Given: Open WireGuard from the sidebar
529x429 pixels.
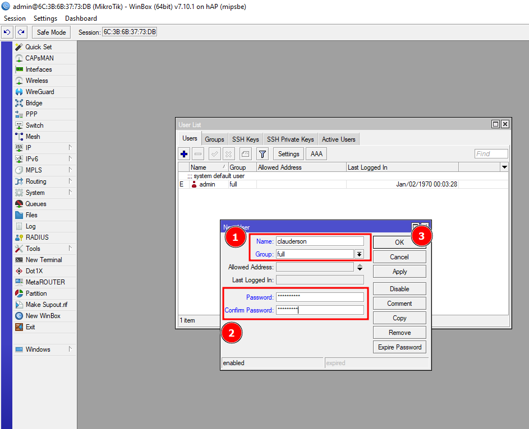Looking at the screenshot, I should point(39,92).
